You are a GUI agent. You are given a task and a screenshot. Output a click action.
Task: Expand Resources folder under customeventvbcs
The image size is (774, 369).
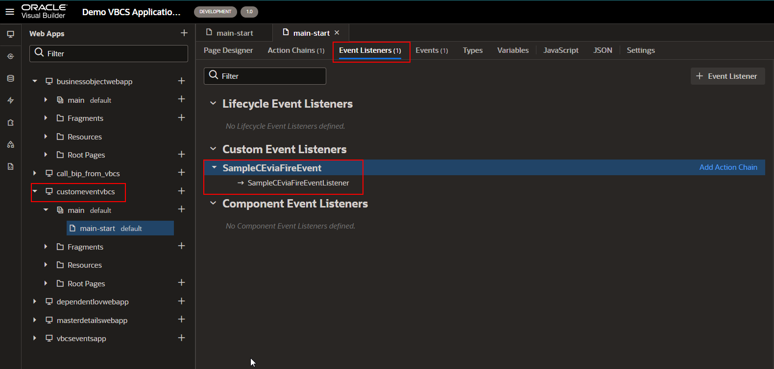[46, 265]
